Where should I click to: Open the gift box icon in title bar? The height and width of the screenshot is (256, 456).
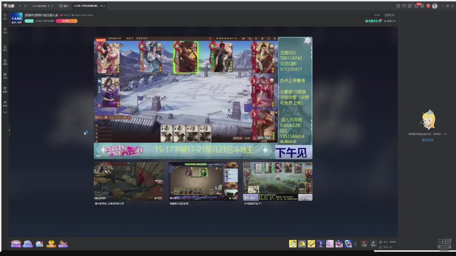(428, 6)
